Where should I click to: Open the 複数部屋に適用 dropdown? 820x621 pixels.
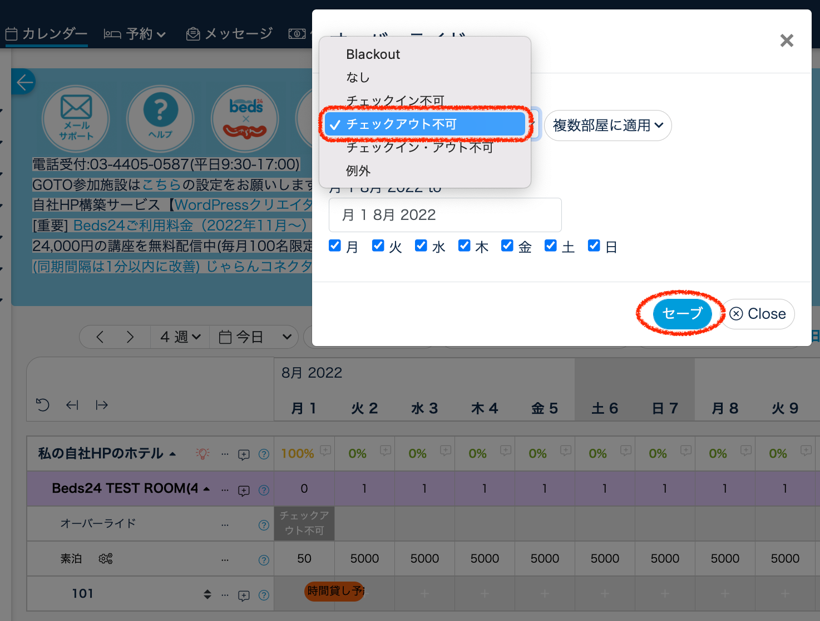[607, 126]
